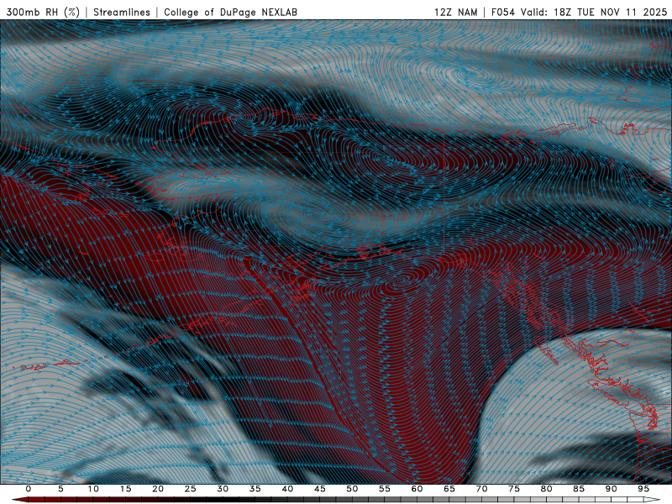
Task: Pick the "35" percent colorbar label
Action: (x=255, y=489)
